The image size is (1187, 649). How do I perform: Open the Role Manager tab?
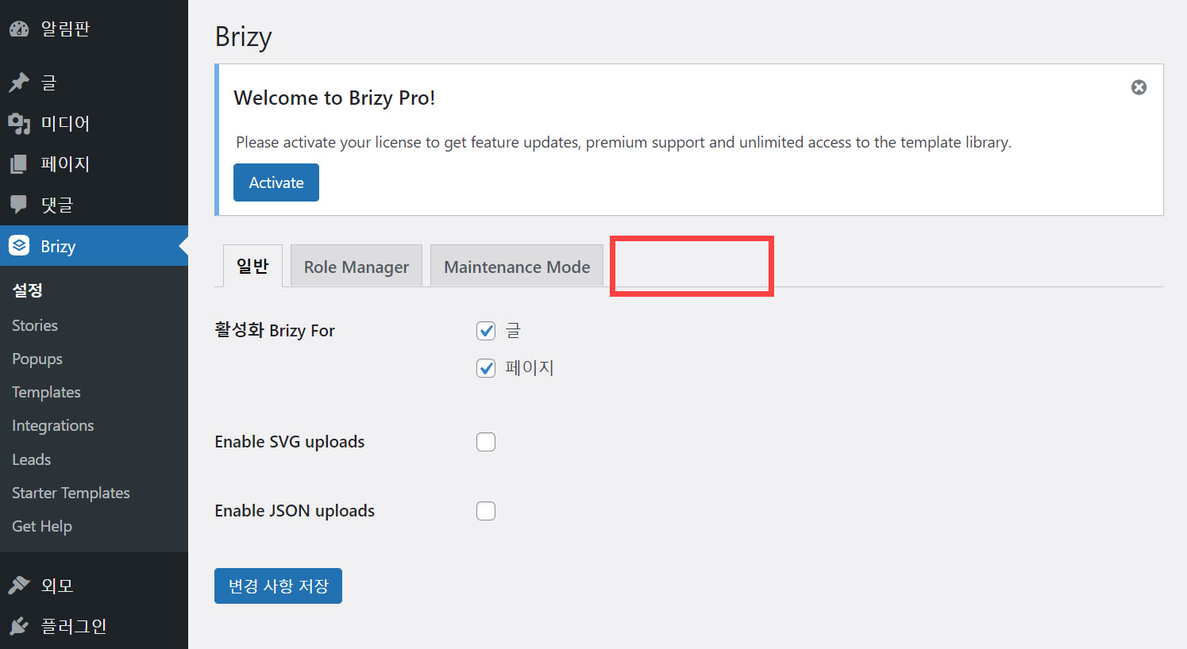coord(356,266)
